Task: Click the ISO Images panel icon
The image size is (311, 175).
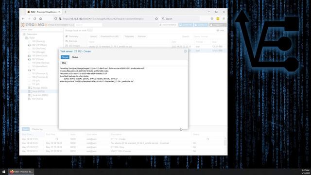Action: (x=67, y=46)
